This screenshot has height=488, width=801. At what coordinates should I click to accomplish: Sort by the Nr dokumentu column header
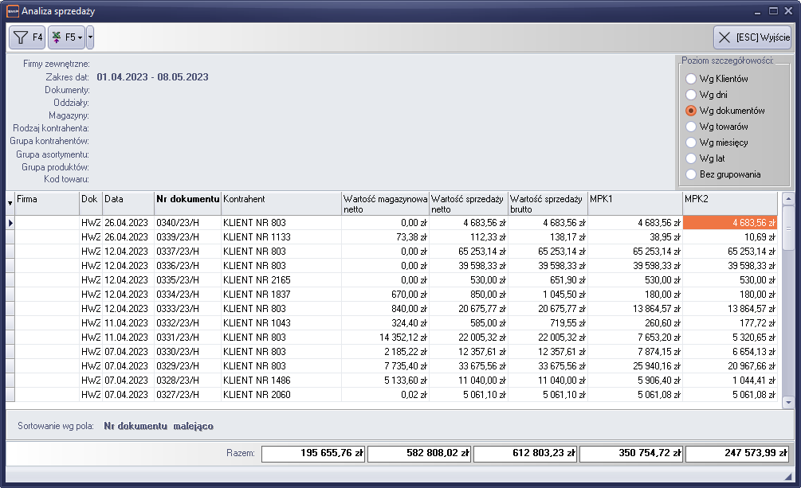click(x=187, y=198)
